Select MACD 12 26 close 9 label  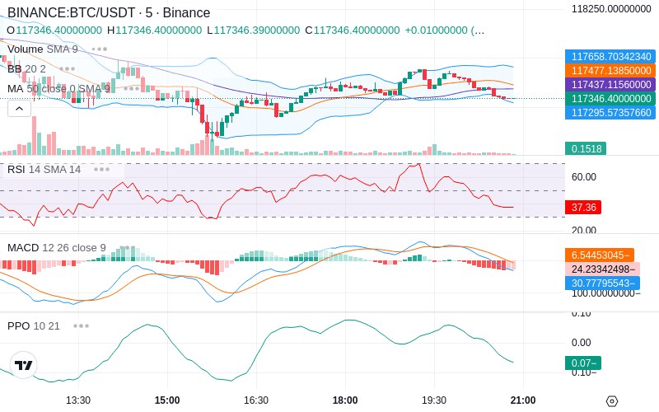point(57,248)
